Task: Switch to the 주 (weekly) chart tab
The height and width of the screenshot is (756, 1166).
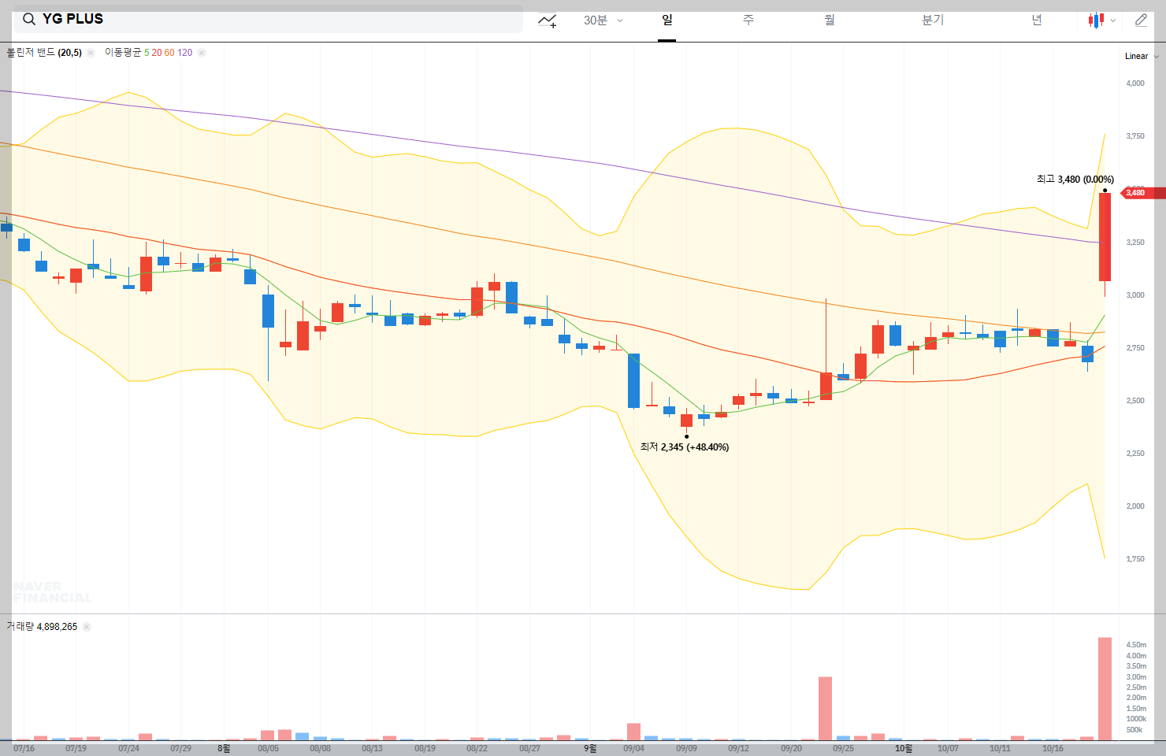Action: tap(748, 20)
